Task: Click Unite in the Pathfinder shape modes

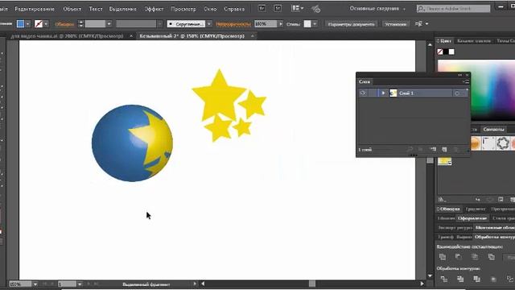Action: tap(443, 257)
